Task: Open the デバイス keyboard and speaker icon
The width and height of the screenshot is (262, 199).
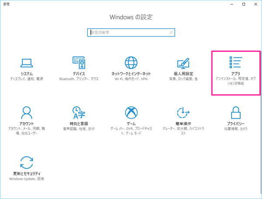Action: click(79, 63)
